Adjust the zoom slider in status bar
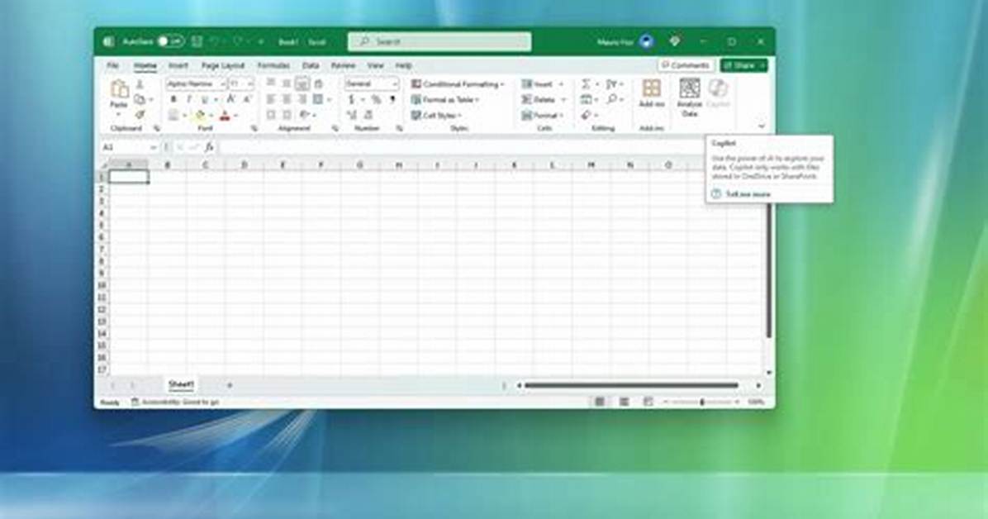The width and height of the screenshot is (988, 519). tap(702, 402)
